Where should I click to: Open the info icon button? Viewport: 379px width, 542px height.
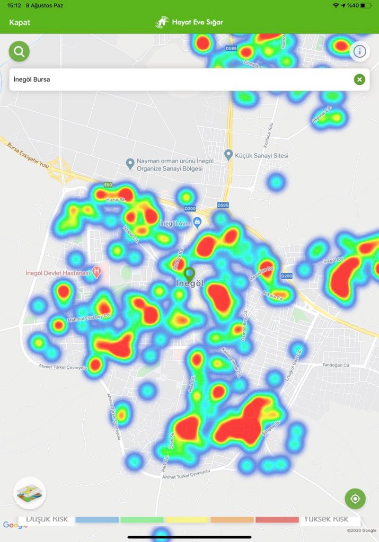pos(360,51)
